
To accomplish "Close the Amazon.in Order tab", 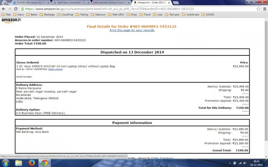I will (169, 3).
